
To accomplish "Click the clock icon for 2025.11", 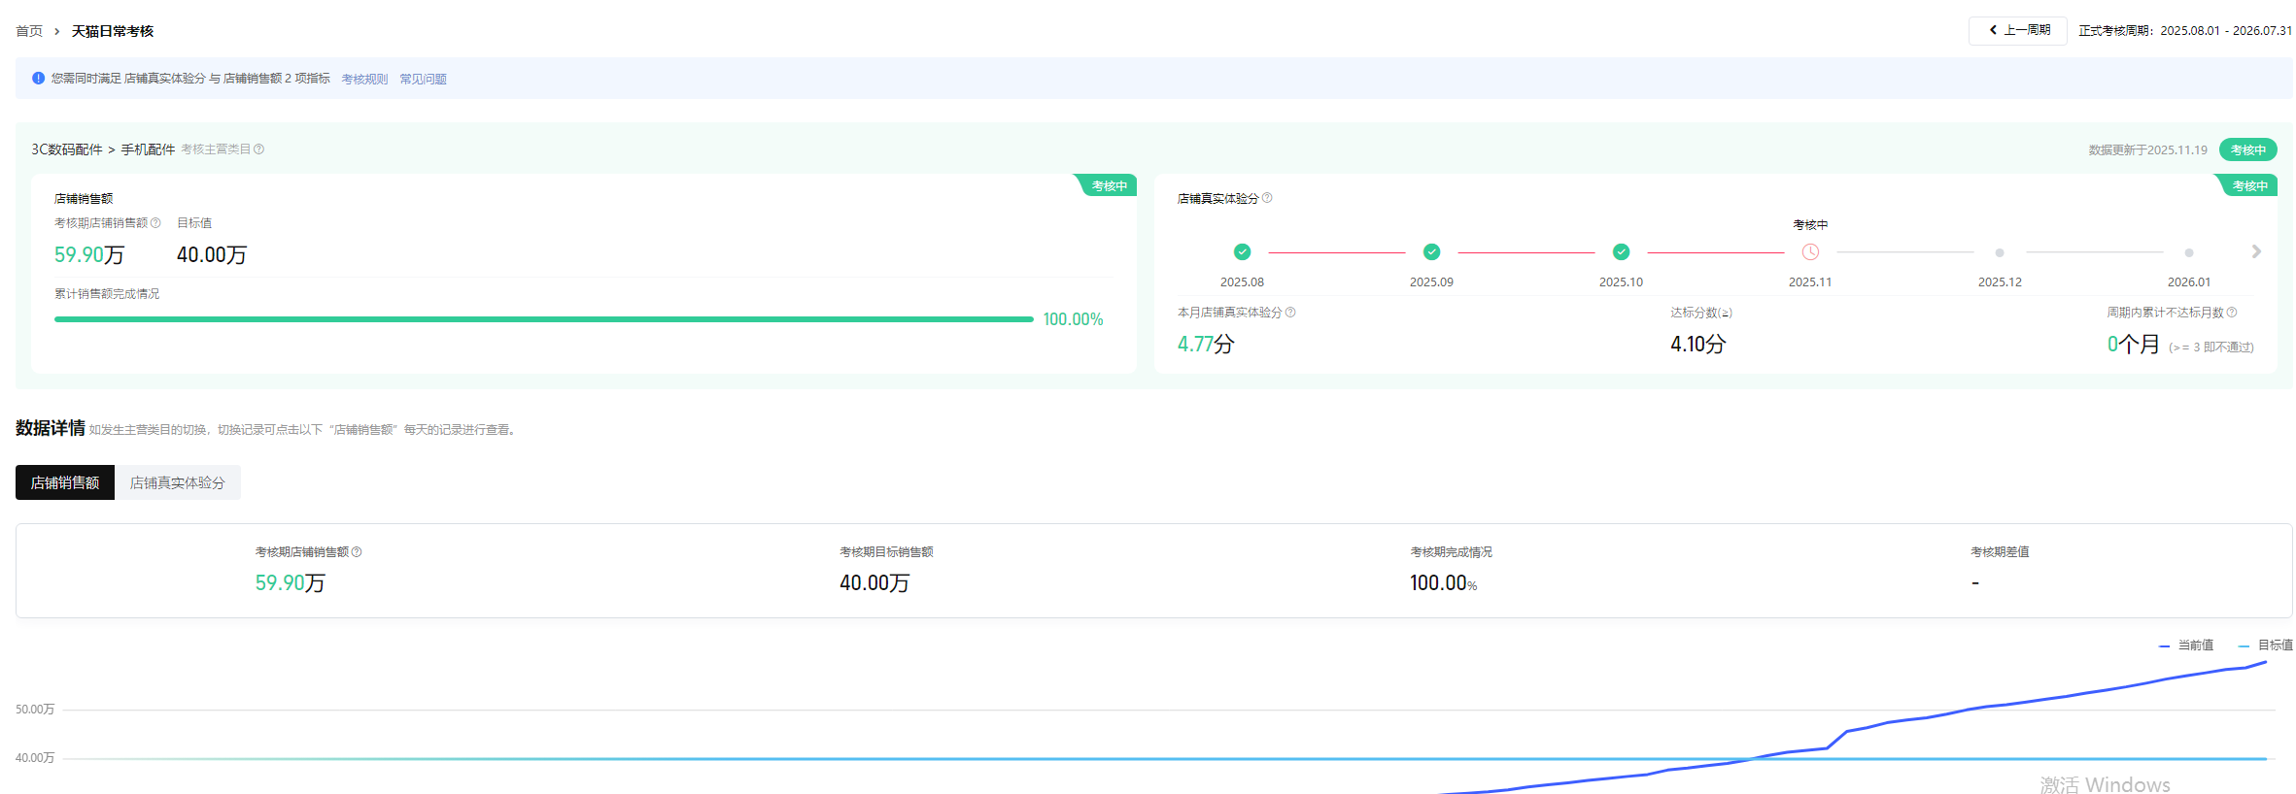I will [x=1810, y=252].
